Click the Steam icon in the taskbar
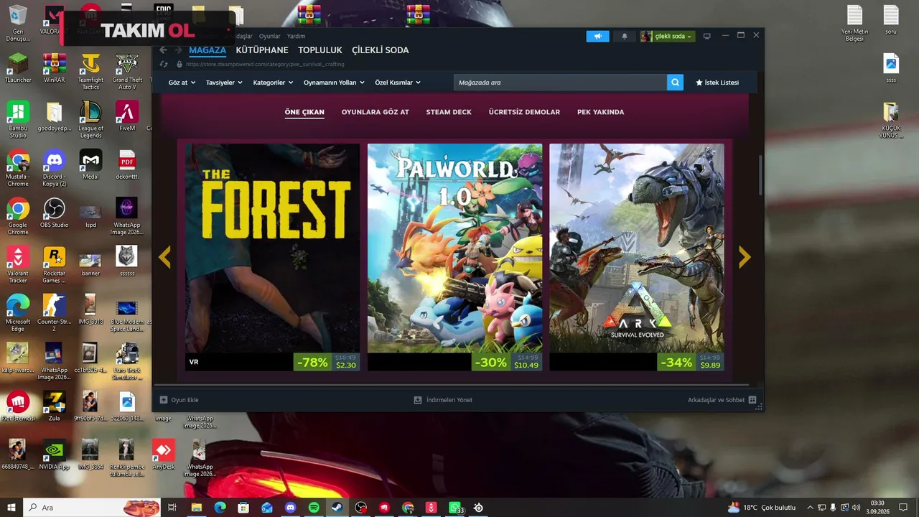The image size is (919, 517). click(337, 508)
